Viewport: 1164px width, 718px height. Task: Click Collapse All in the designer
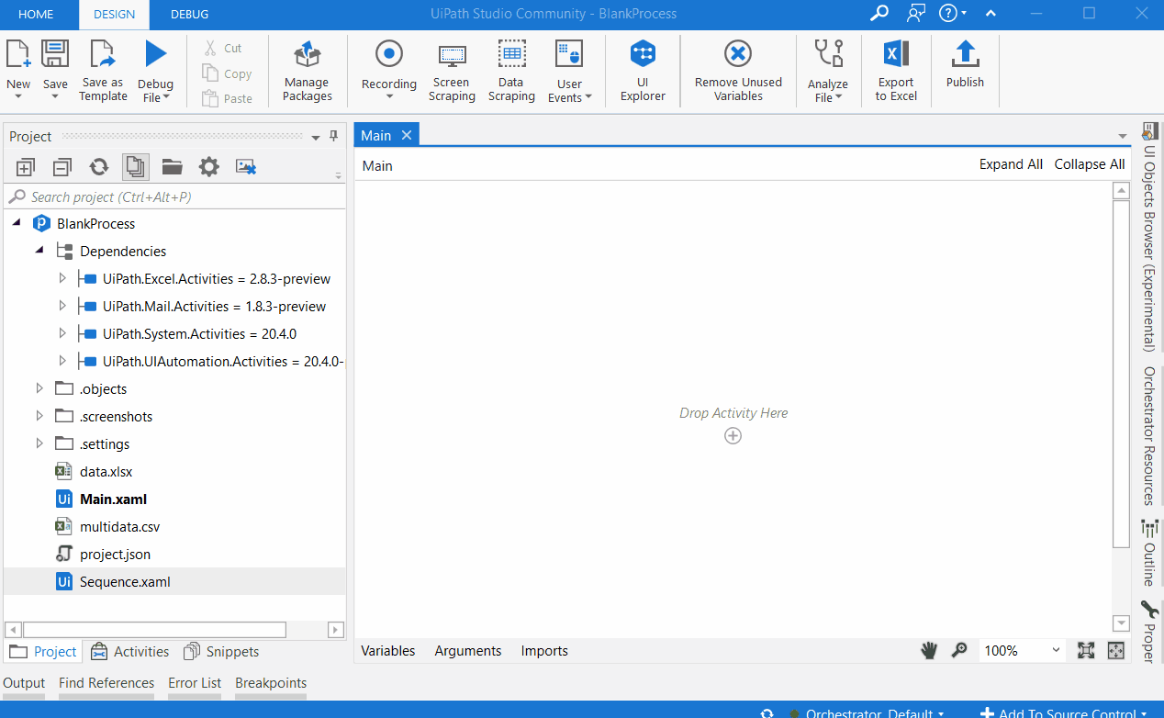pyautogui.click(x=1090, y=164)
